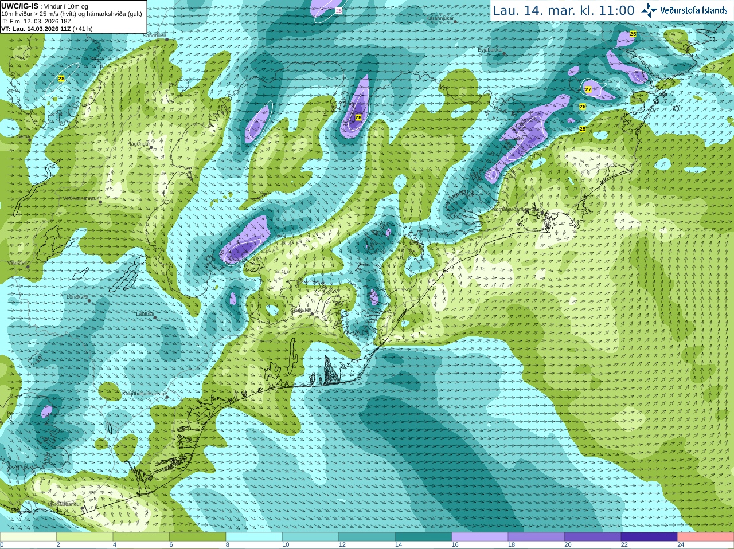
Task: Click the 4–6 green legend swatch
Action: (x=141, y=537)
